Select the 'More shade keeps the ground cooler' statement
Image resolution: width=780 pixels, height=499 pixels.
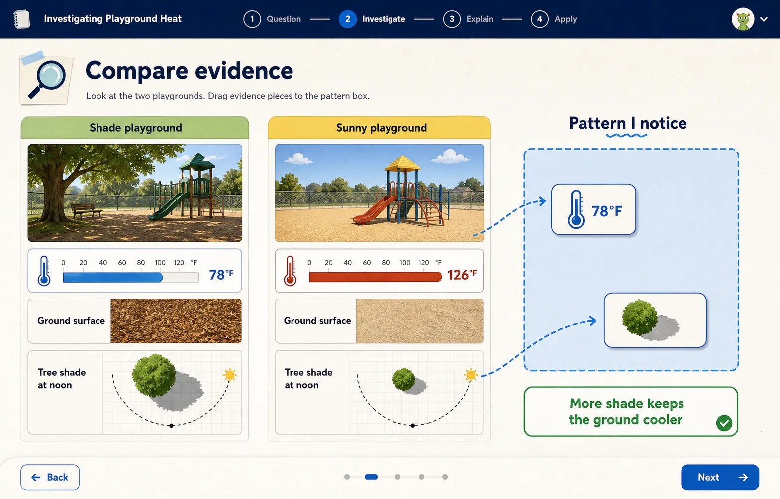tap(631, 411)
